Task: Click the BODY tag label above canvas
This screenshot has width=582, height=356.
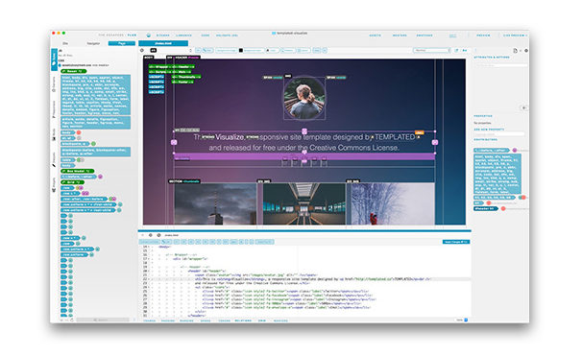Action: (x=149, y=58)
